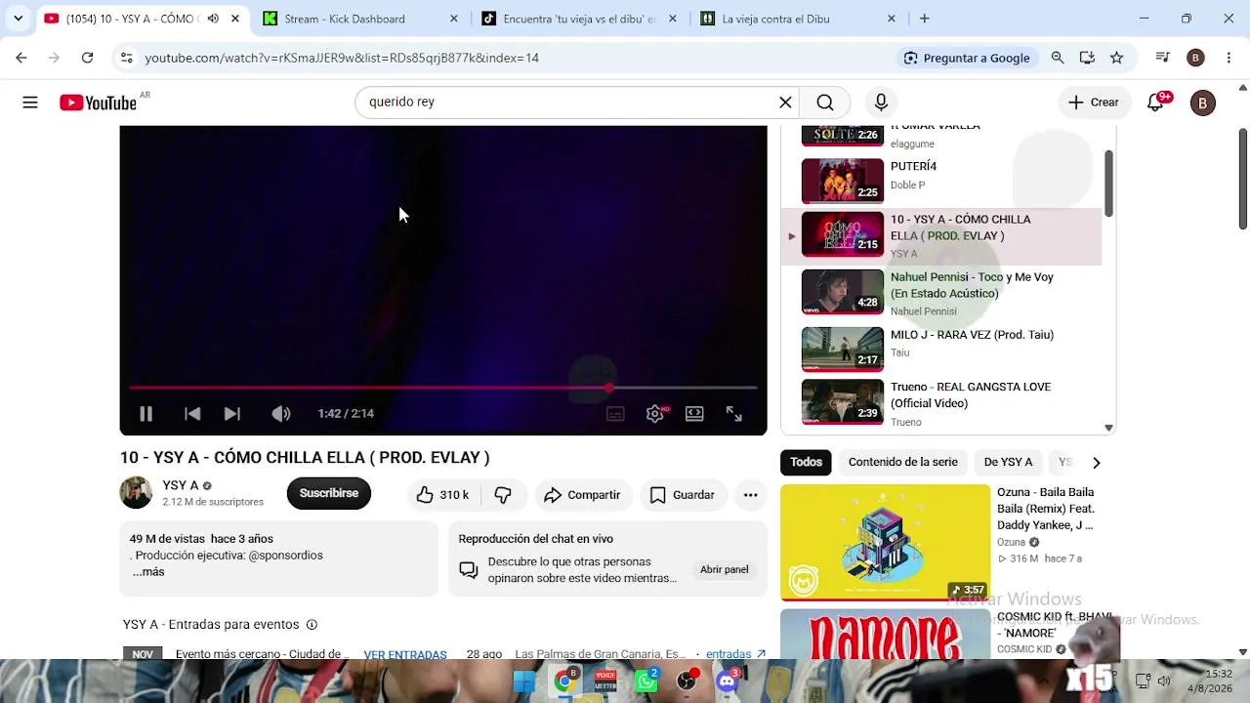Open YSY A channel avatar

coord(136,493)
